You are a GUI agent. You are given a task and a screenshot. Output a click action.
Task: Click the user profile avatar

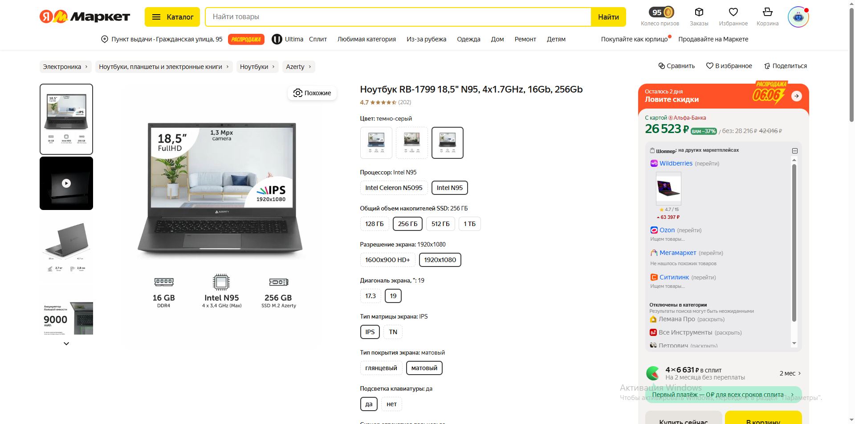pos(798,17)
